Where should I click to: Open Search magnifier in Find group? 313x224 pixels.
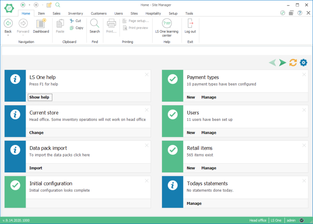click(x=95, y=23)
